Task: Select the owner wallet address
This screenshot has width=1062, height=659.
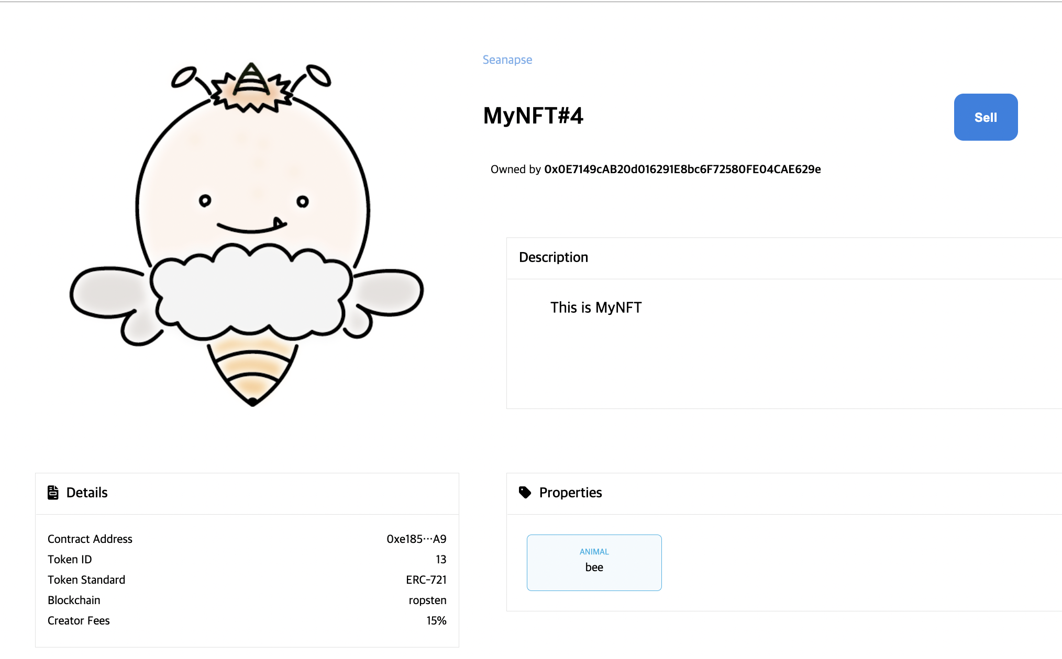Action: click(x=682, y=169)
